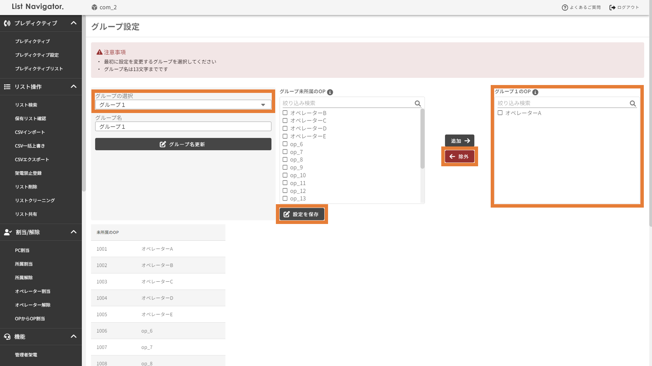Viewport: 652px width, 366px height.
Task: Click the logout icon in header
Action: (612, 8)
